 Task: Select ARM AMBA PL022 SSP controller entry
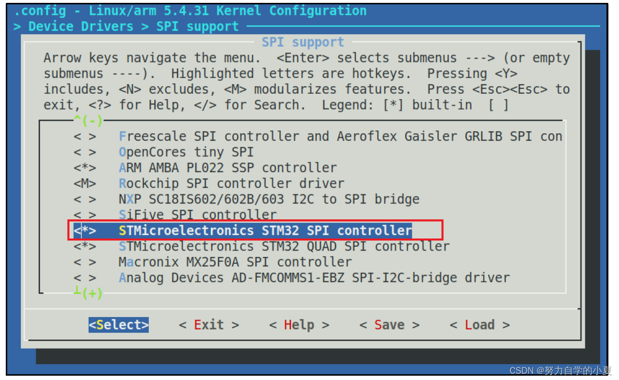(x=228, y=168)
